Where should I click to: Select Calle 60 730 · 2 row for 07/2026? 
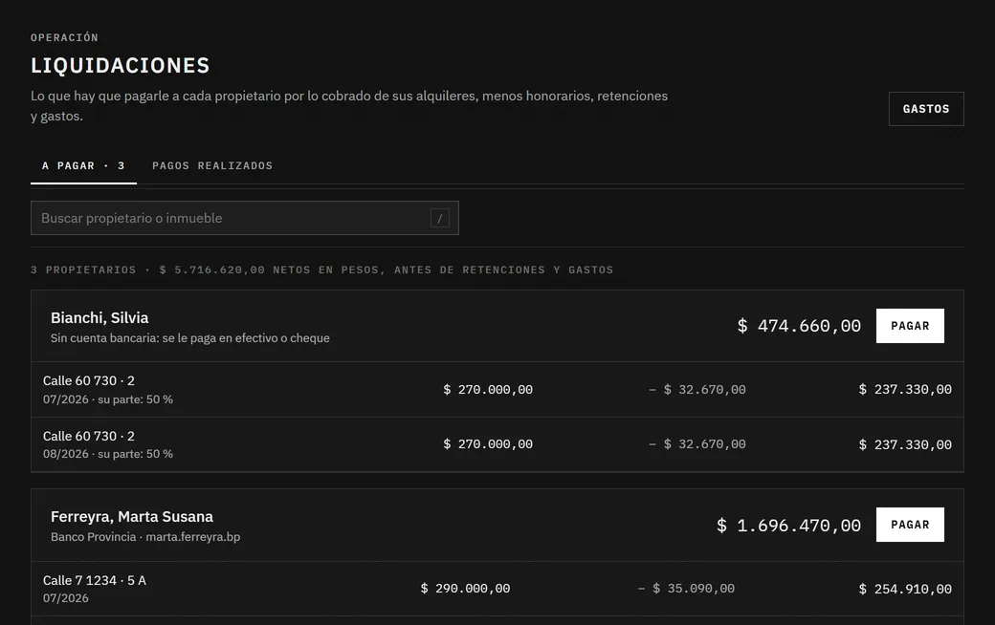pos(497,389)
